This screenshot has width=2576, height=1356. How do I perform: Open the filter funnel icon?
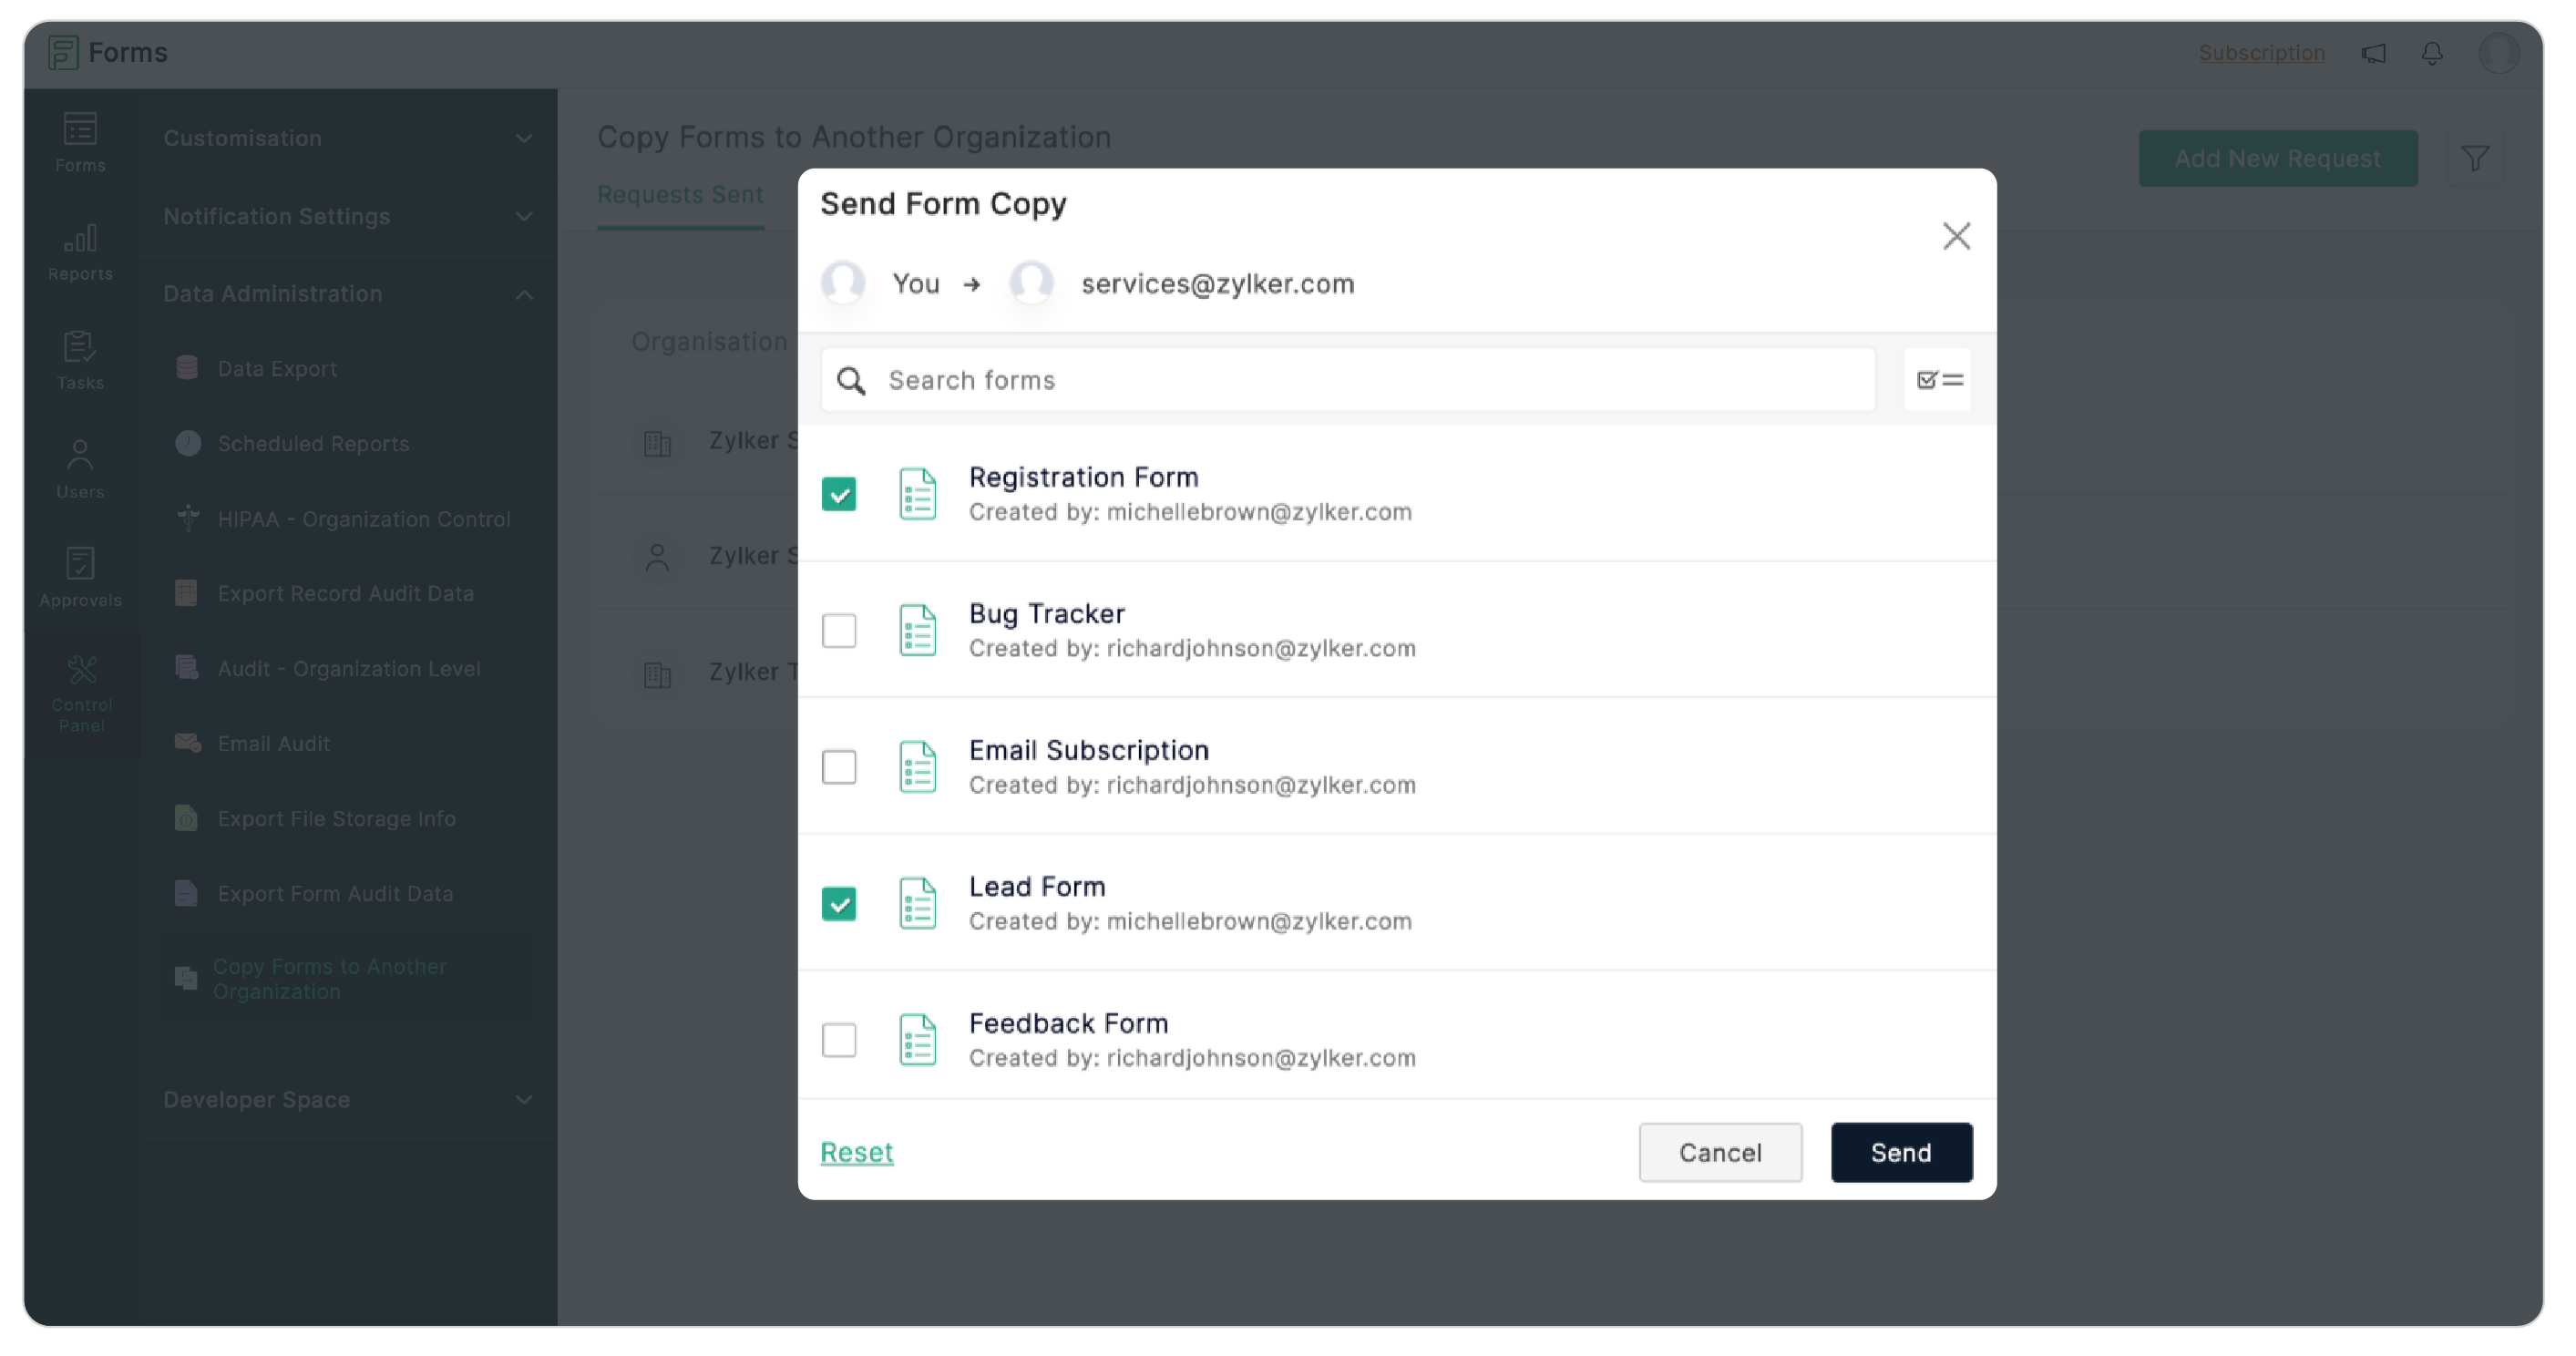2474,158
